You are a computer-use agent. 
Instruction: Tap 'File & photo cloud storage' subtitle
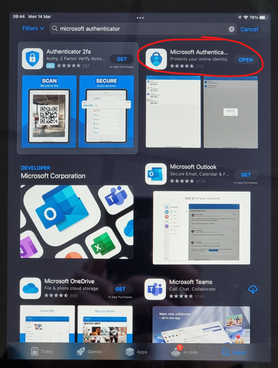71,288
